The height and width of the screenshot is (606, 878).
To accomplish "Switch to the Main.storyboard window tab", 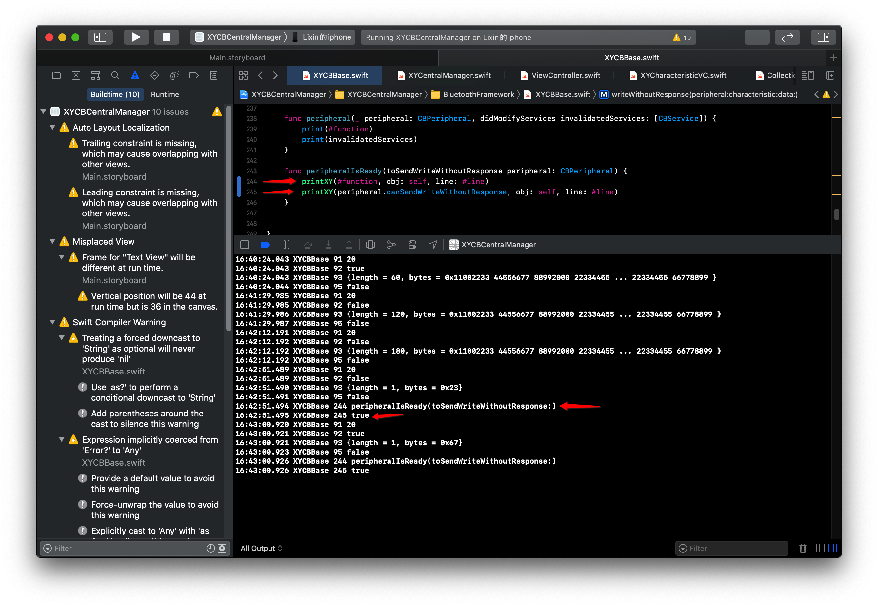I will click(x=237, y=58).
